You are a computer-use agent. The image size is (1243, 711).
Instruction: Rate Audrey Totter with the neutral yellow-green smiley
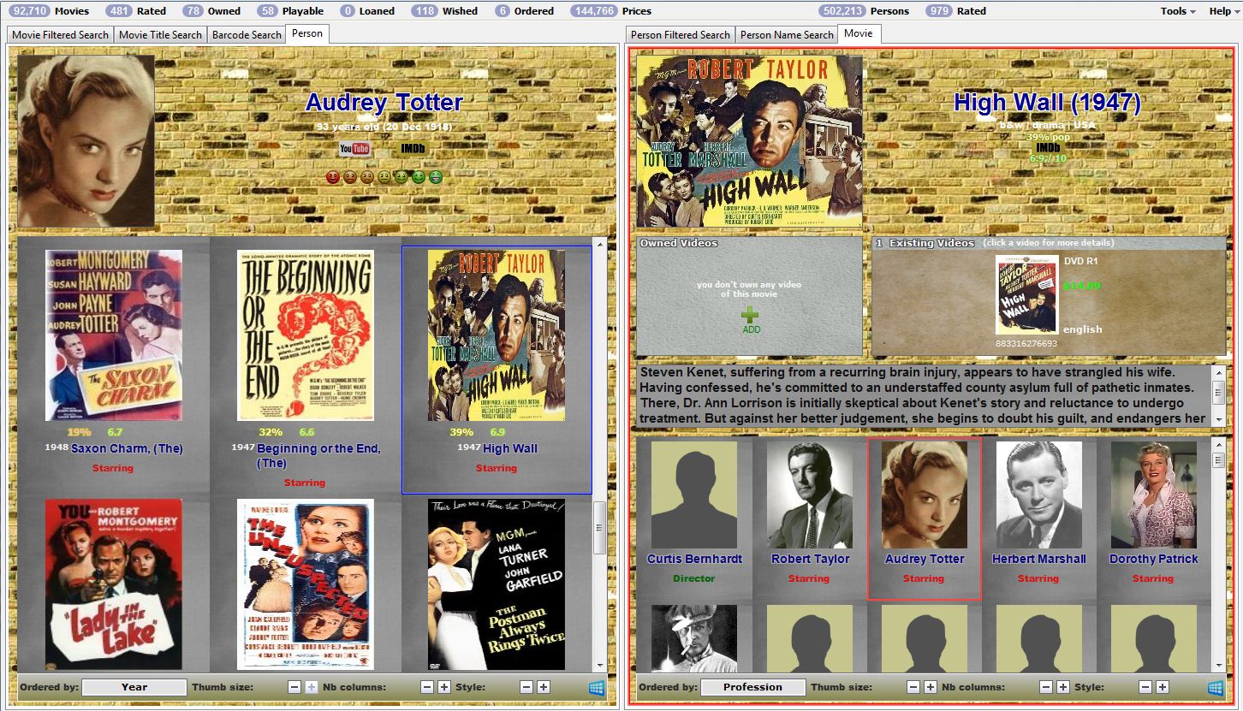[384, 177]
